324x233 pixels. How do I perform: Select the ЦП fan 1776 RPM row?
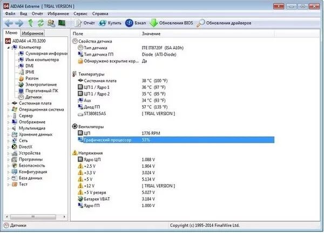(176, 134)
